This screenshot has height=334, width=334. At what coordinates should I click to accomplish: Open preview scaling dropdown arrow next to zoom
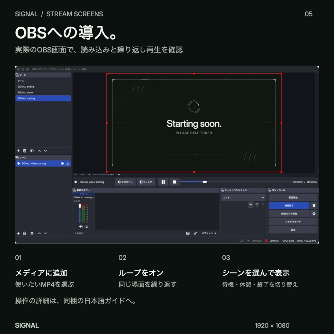coord(119,175)
